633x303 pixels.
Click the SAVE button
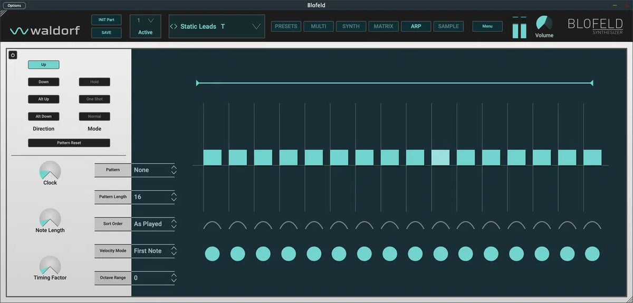[106, 33]
